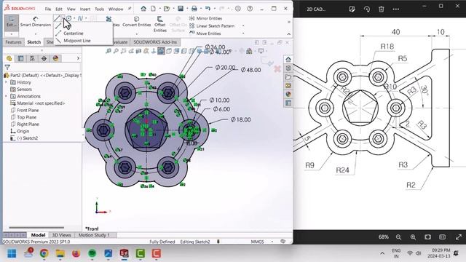This screenshot has width=466, height=262.
Task: Click Convert Entities tool
Action: pyautogui.click(x=136, y=22)
